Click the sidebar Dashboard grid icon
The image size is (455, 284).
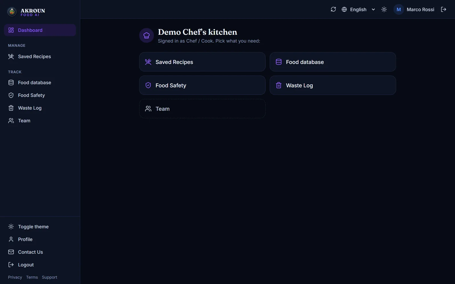pyautogui.click(x=11, y=30)
